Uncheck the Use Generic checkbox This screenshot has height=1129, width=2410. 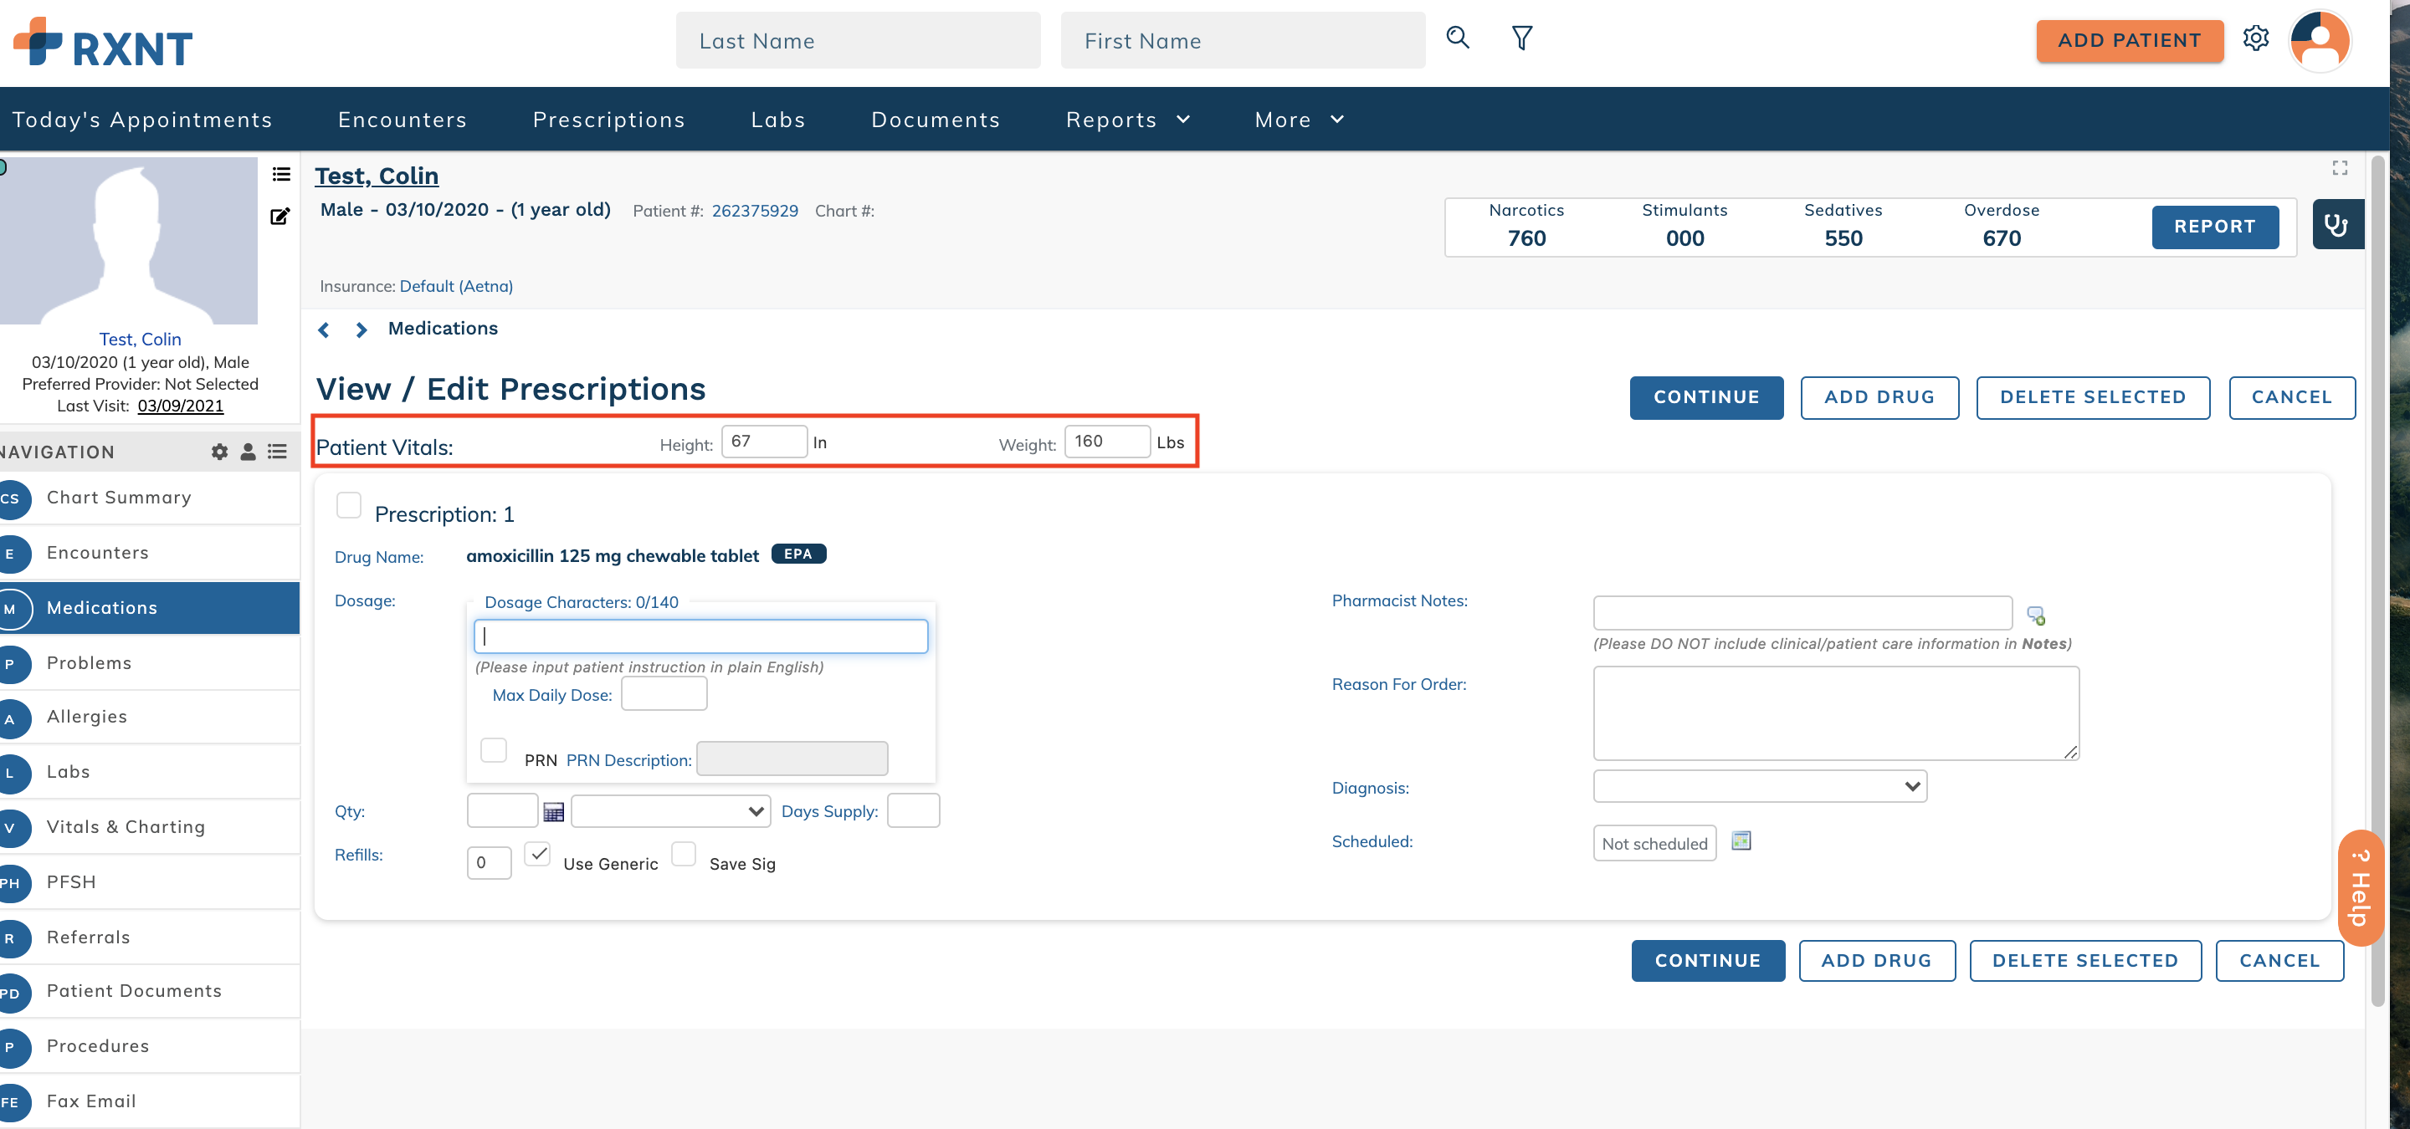[x=538, y=856]
